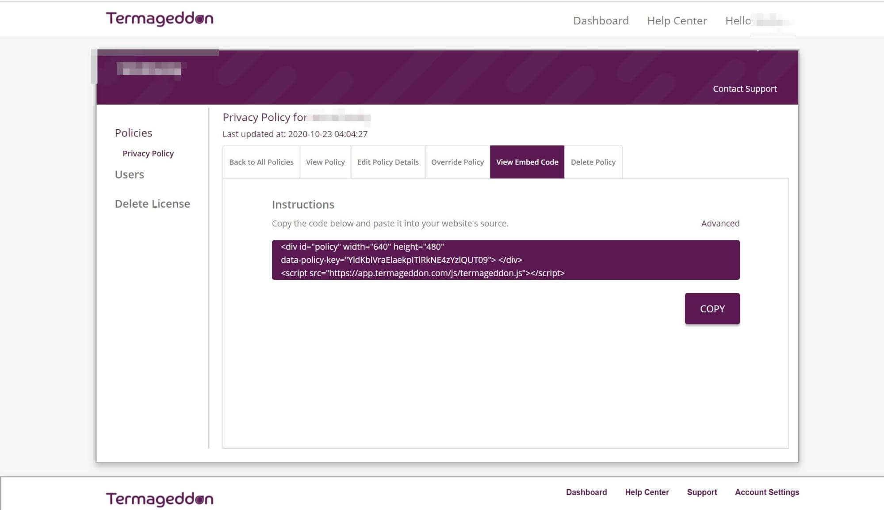Click the Termageddon logo in footer

pyautogui.click(x=160, y=499)
